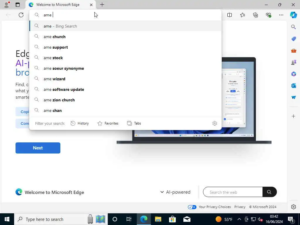Choose the 'ame software update' suggestion
Screen dimensions: 300x225
[x=125, y=89]
